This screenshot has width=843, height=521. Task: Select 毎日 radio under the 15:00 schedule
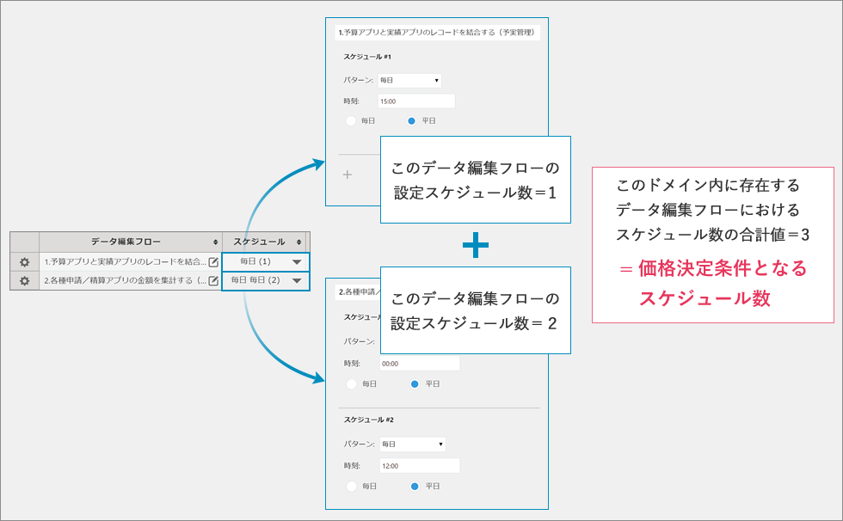coord(351,121)
